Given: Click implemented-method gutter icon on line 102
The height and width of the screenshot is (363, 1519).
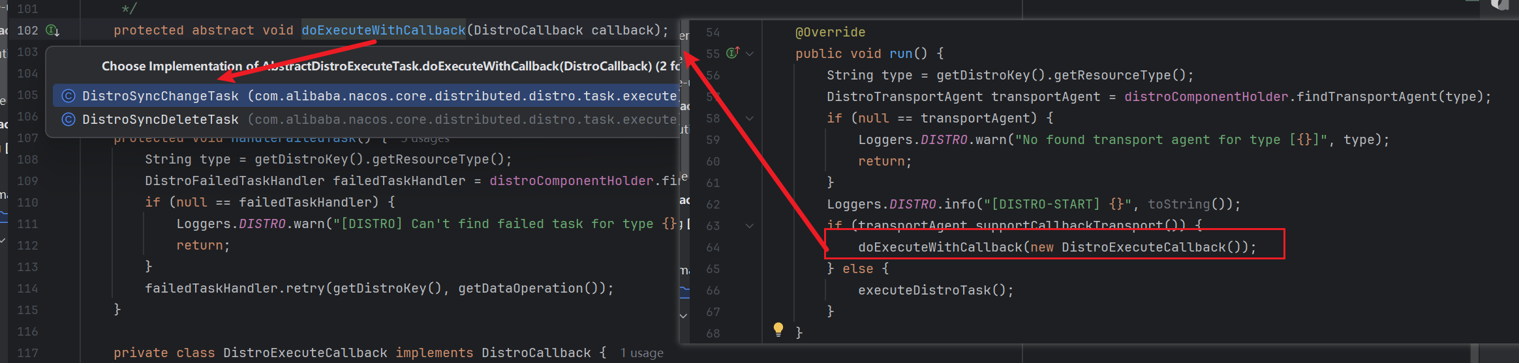Looking at the screenshot, I should coord(53,31).
